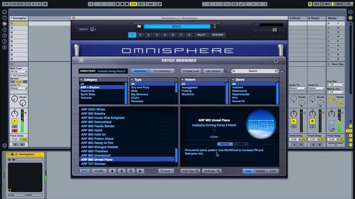Select Pulsing in the Pattern list
This screenshot has width=355, height=199.
(186, 91)
